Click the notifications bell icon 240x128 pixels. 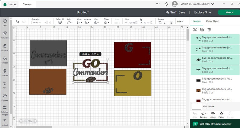(166, 4)
